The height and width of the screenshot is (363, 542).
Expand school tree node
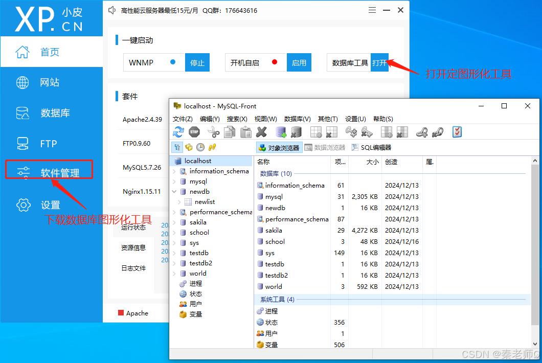[x=174, y=232]
